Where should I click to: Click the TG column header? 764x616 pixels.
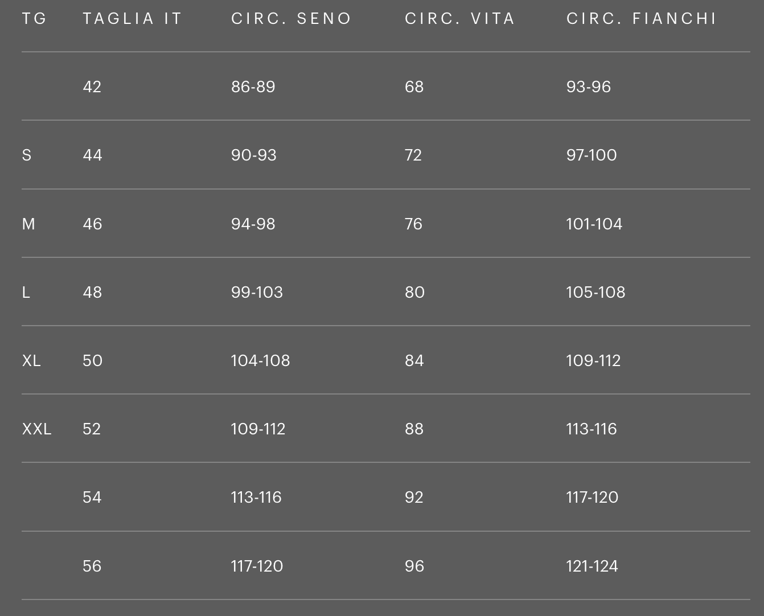pos(34,19)
